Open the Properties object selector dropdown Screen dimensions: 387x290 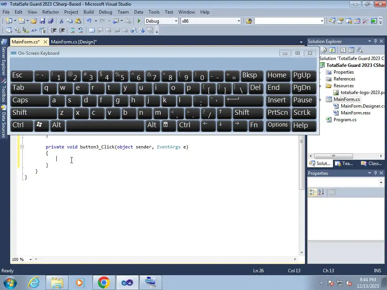coord(381,182)
